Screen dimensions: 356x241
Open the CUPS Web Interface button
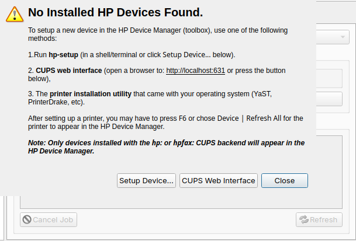click(219, 181)
